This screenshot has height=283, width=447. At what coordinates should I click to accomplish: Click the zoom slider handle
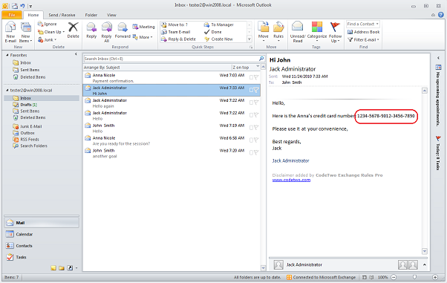(x=414, y=277)
